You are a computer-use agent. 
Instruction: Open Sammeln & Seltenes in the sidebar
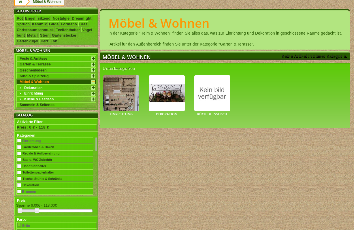pyautogui.click(x=37, y=105)
